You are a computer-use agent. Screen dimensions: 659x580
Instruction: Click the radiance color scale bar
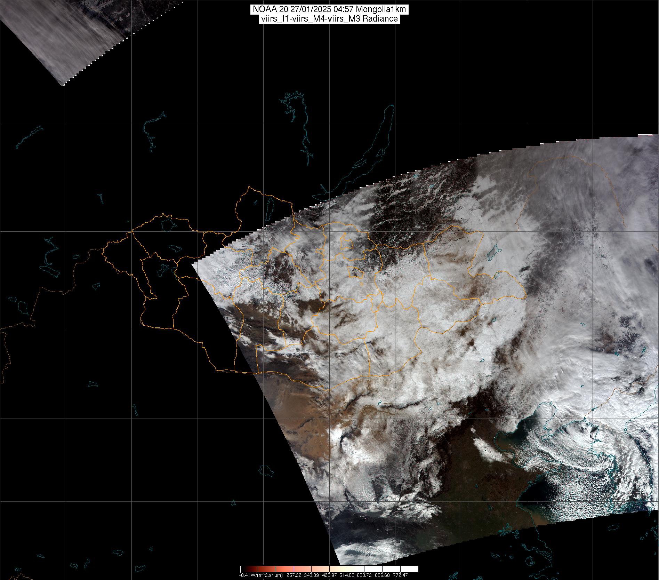pos(329,569)
